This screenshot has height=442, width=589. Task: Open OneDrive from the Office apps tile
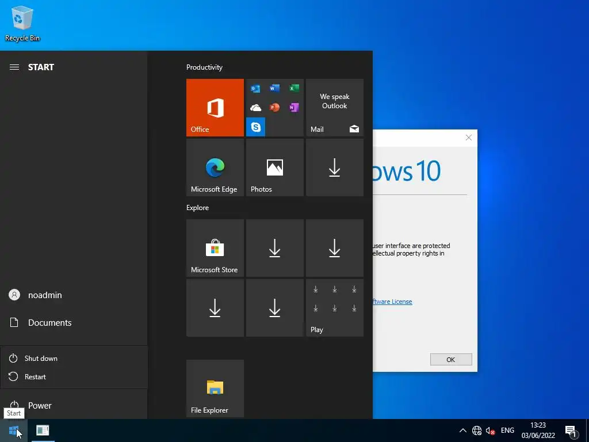[255, 108]
